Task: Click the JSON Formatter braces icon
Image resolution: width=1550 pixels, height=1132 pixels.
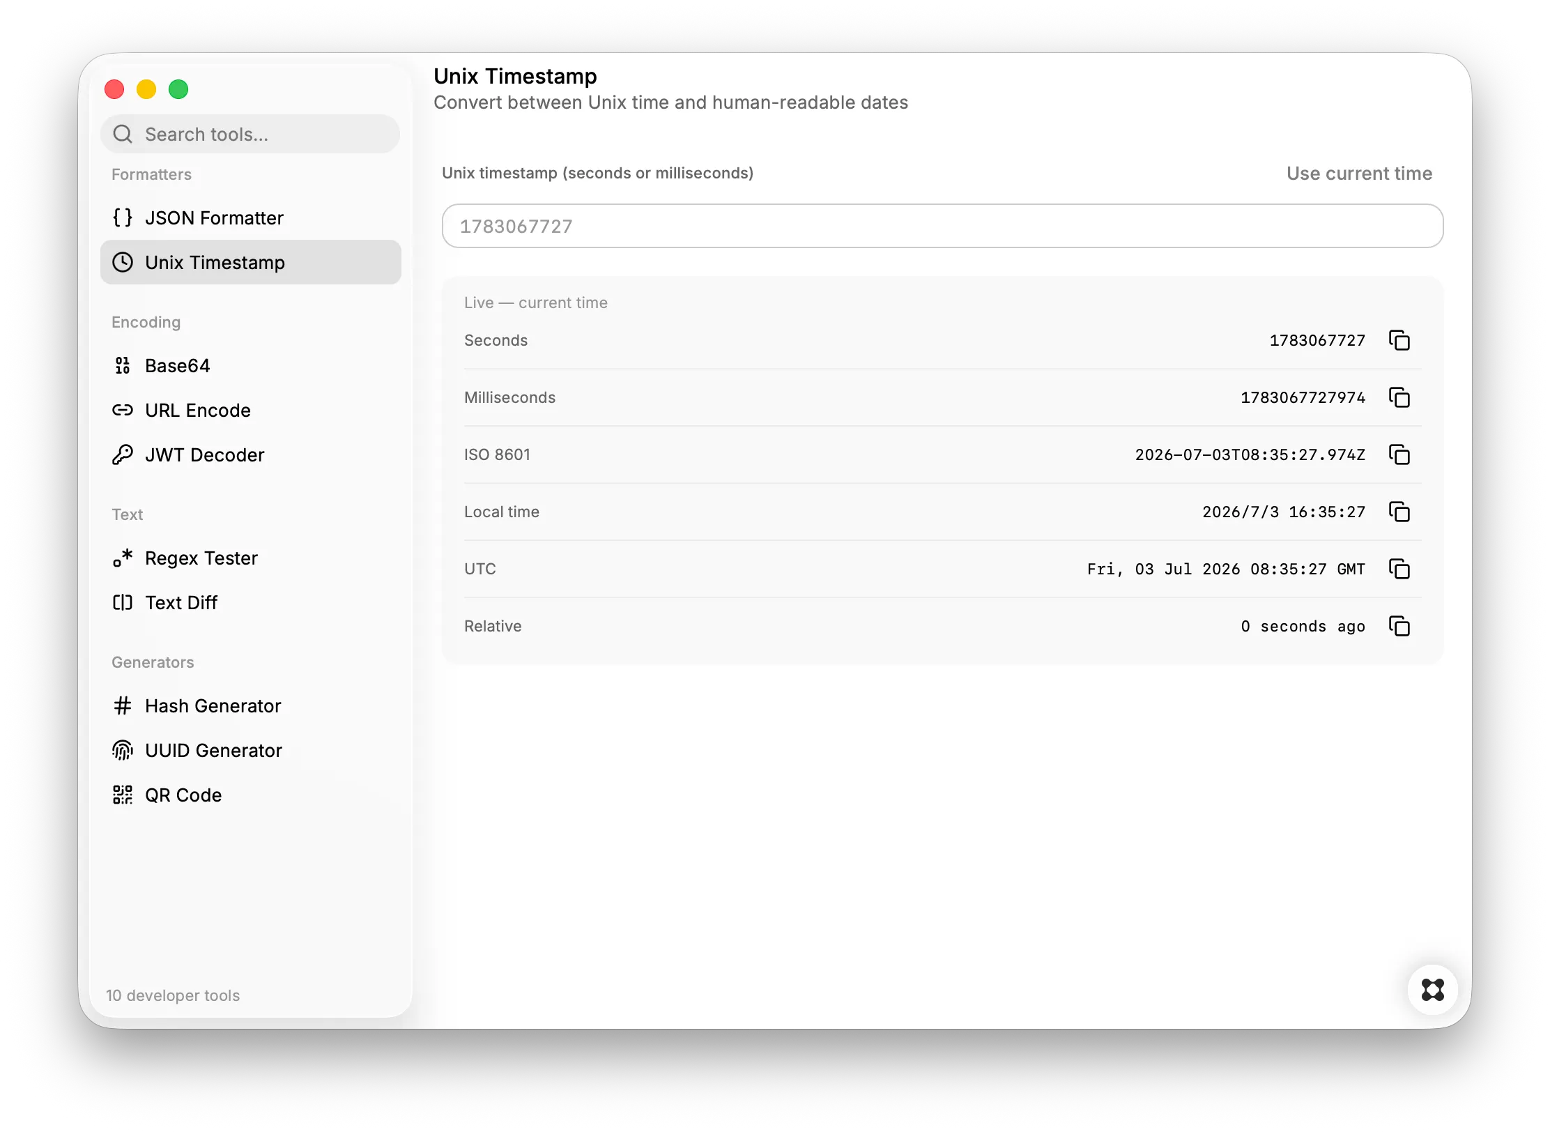Action: tap(123, 217)
